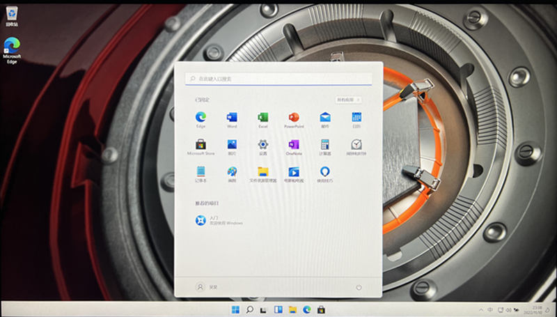Select the Microsoft Edge desktop shortcut
The width and height of the screenshot is (557, 317).
point(12,50)
